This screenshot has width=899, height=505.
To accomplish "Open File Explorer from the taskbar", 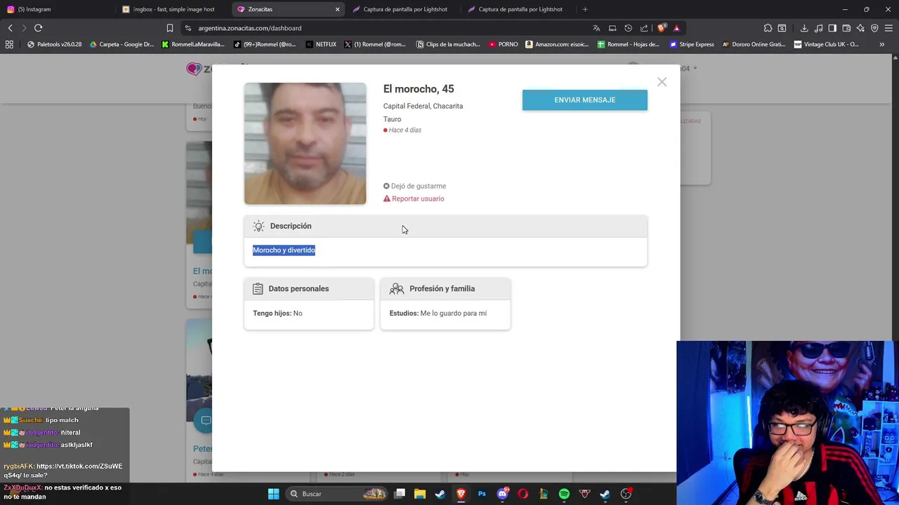I will click(420, 494).
